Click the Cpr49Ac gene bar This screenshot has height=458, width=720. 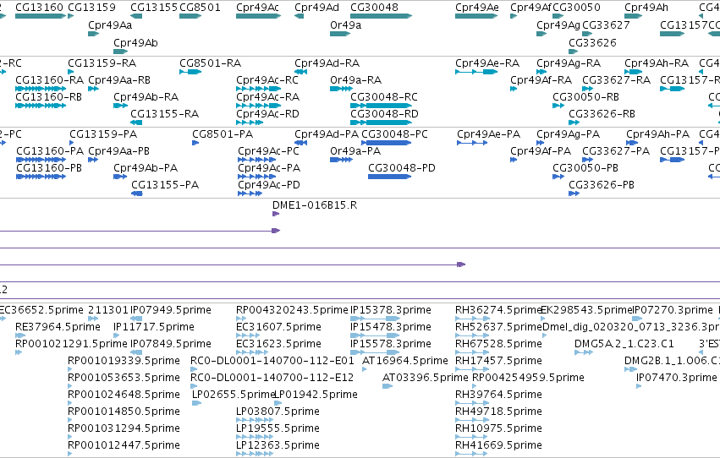258,16
